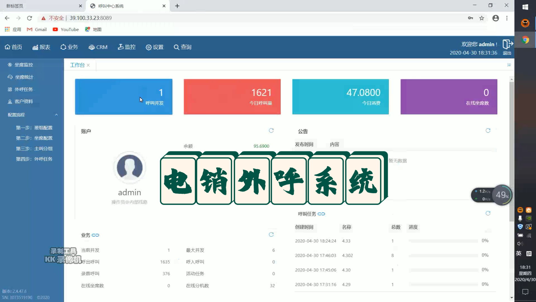This screenshot has height=302, width=536.
Task: Refresh the 呼叫任务 panel
Action: pos(488,213)
